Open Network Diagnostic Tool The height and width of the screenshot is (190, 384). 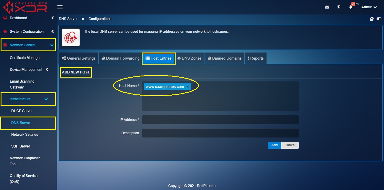(x=25, y=161)
